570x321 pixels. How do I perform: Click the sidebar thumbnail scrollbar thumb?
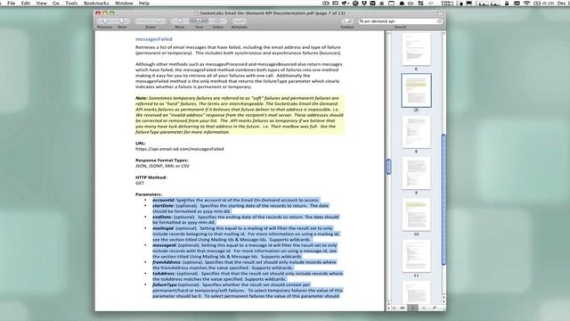tap(444, 200)
